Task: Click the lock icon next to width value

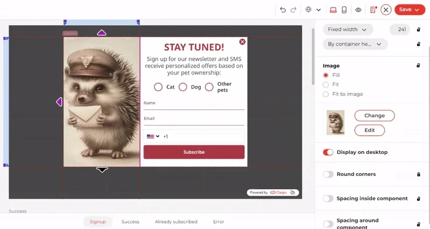Action: pyautogui.click(x=419, y=29)
